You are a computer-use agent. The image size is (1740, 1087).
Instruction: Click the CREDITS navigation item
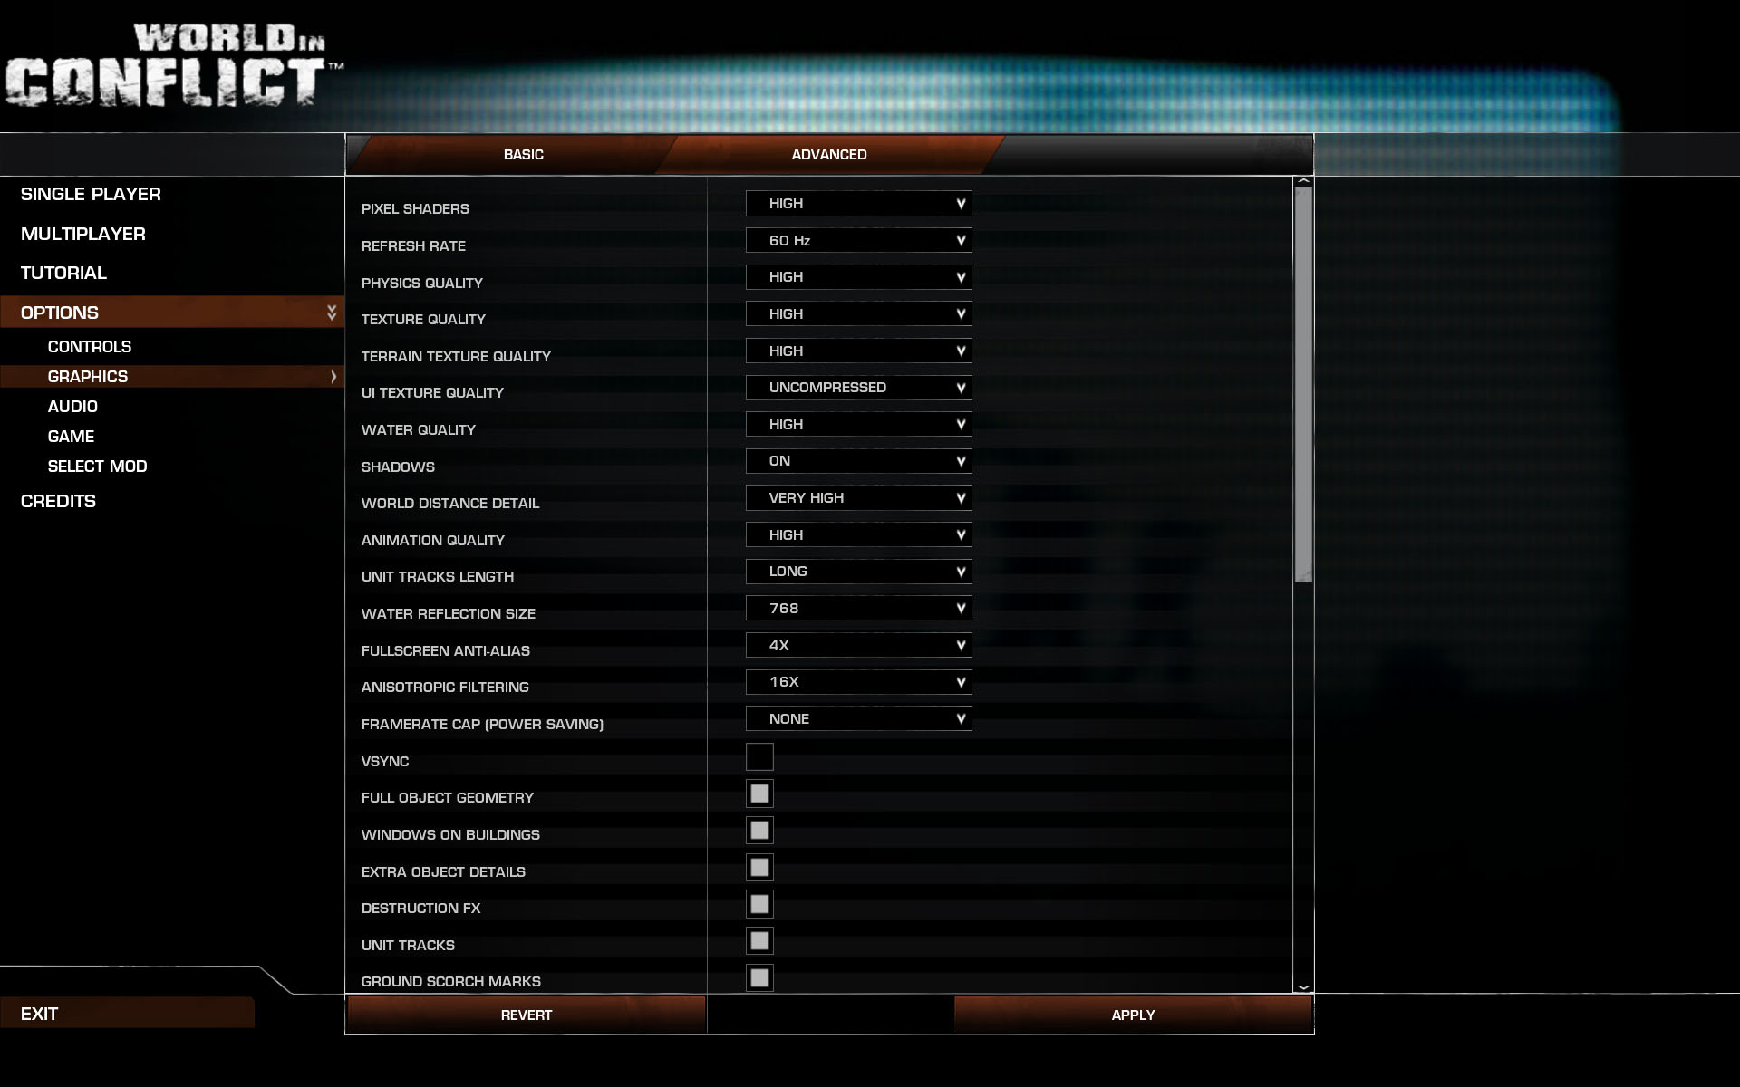coord(58,501)
